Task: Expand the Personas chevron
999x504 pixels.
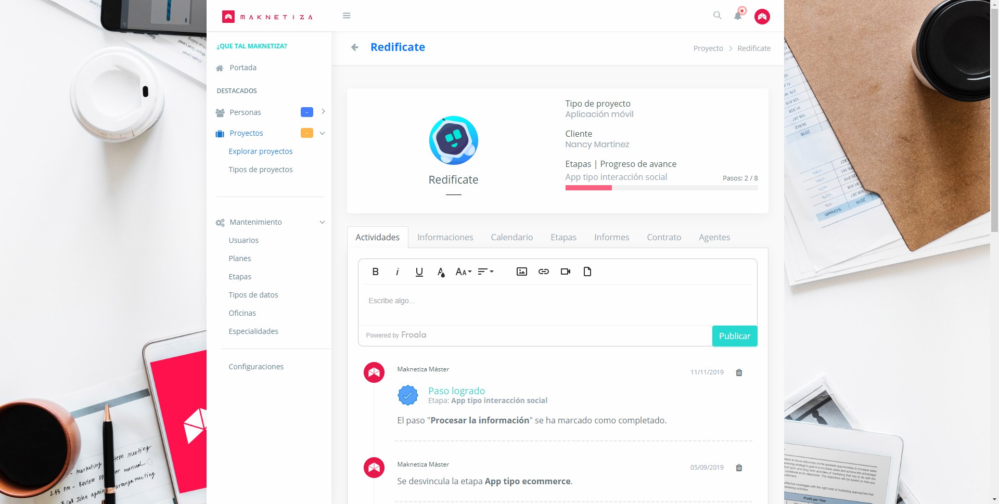Action: [x=323, y=112]
